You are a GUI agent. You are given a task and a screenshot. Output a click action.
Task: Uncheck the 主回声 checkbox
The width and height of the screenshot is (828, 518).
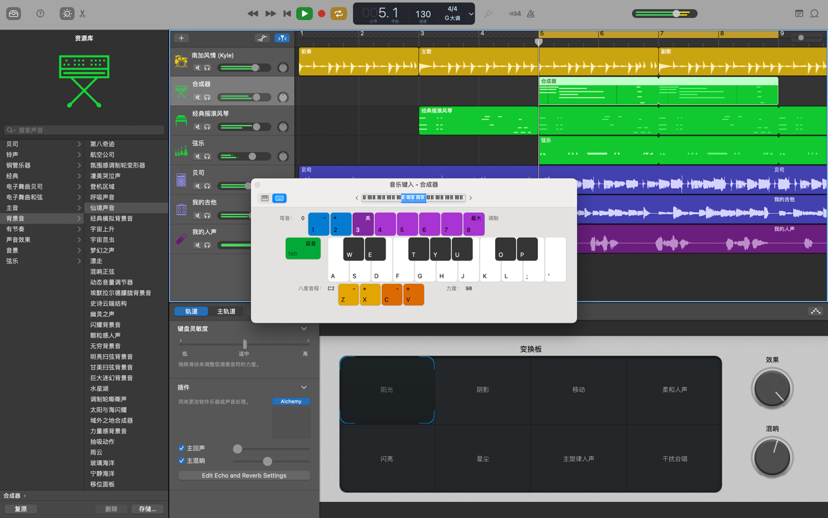[182, 448]
